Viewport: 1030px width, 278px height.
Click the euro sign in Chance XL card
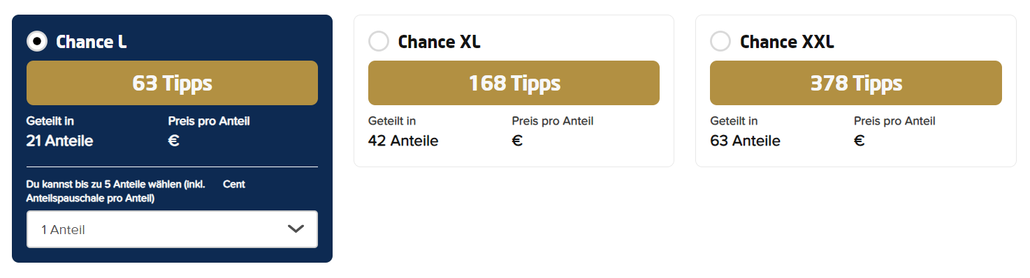[517, 141]
